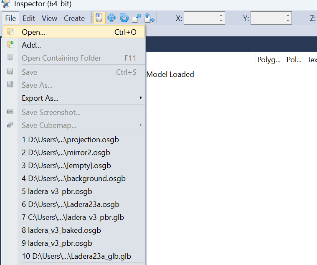317x265 pixels.
Task: Click the Pol... column header
Action: [295, 60]
